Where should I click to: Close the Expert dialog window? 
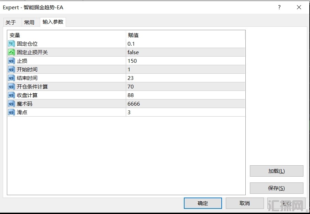[x=299, y=7]
